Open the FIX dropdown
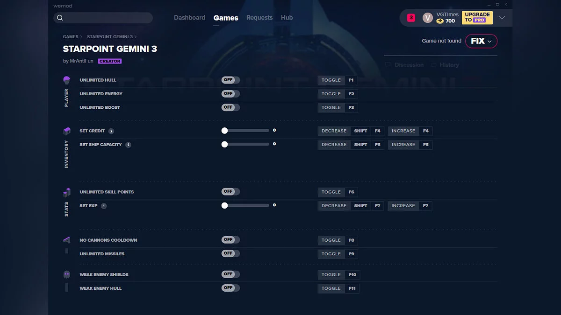This screenshot has height=315, width=561. 481,41
